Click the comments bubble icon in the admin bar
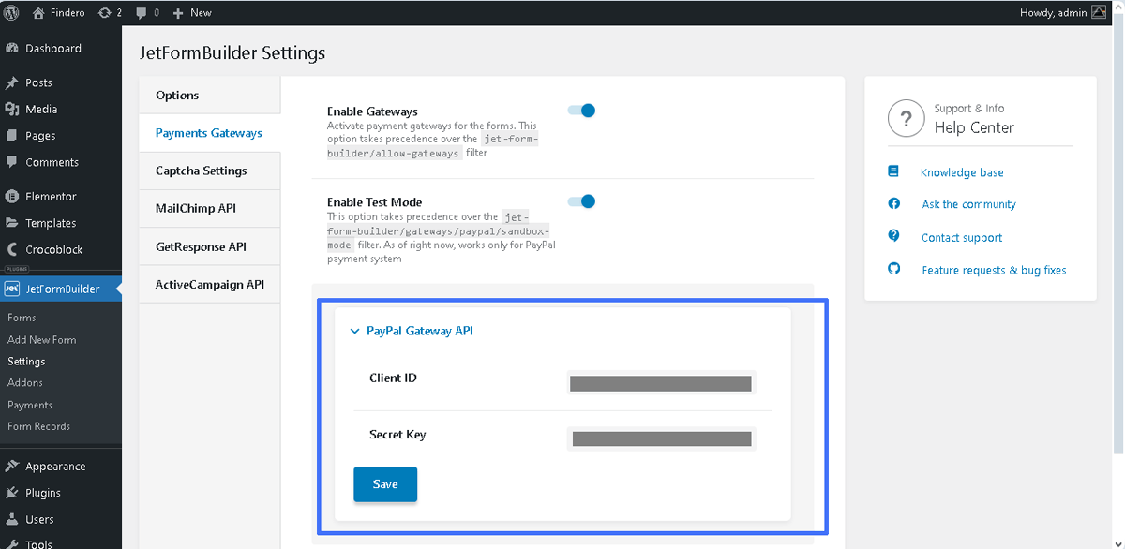Viewport: 1125px width, 549px height. click(x=143, y=12)
